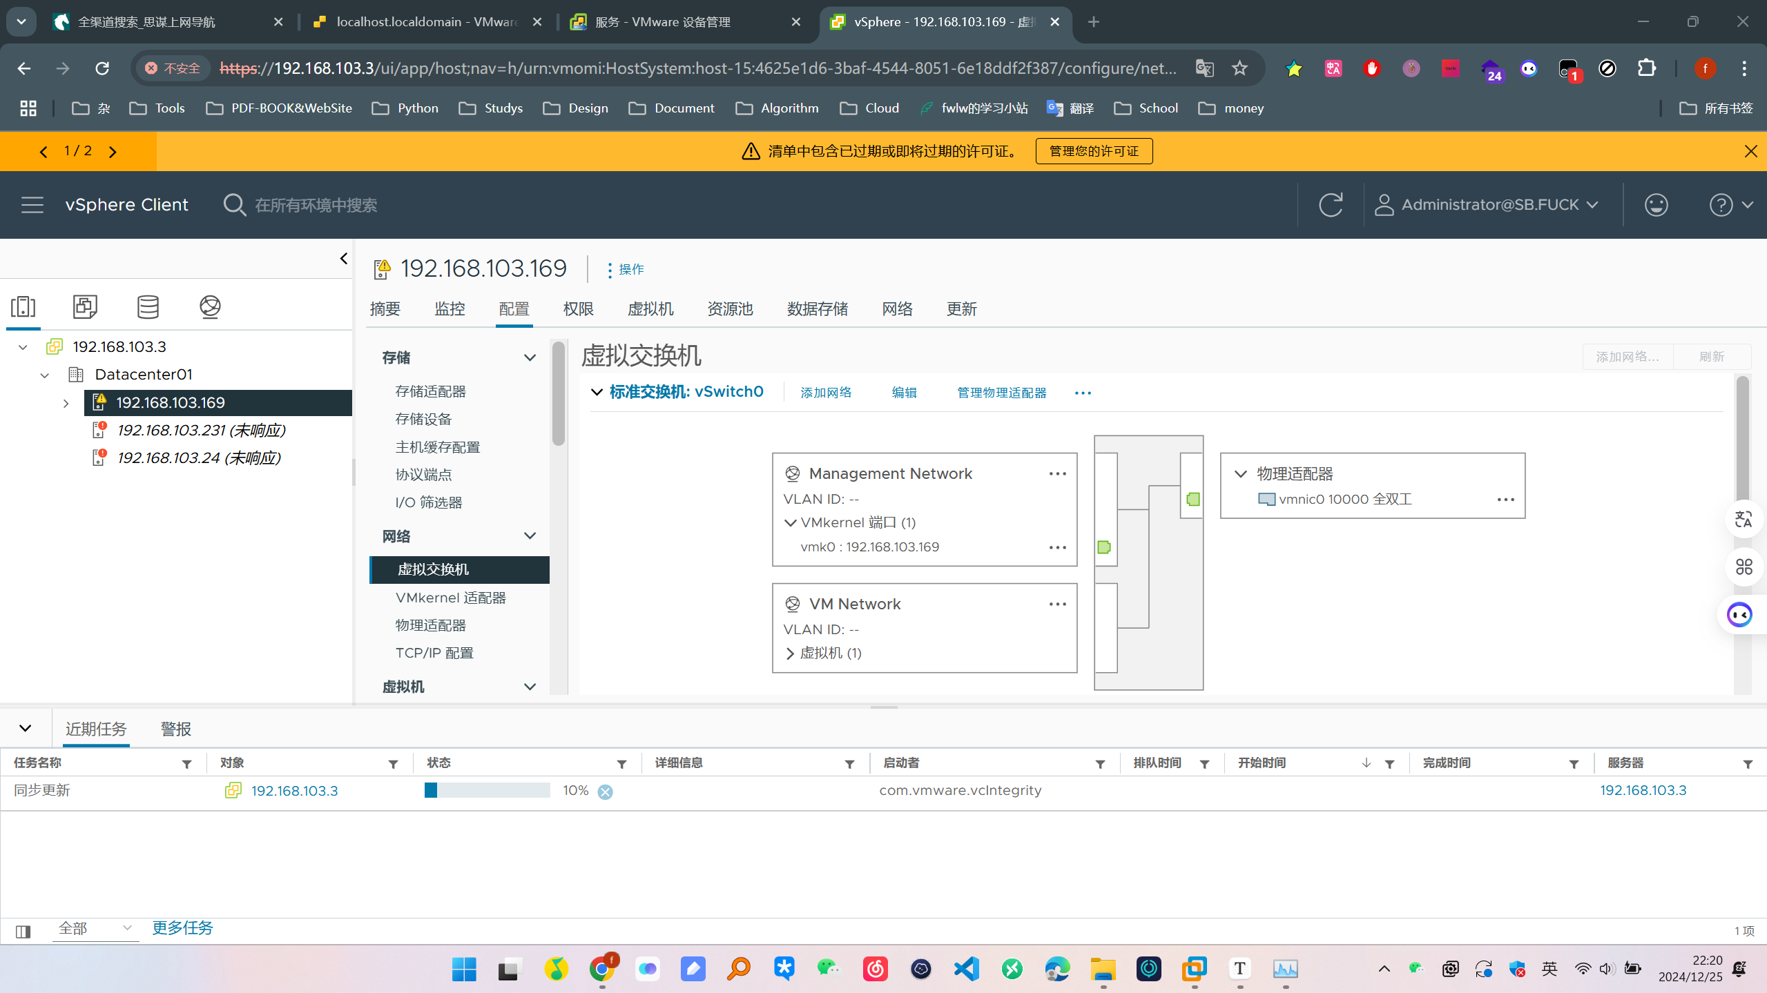
Task: Open vmnic0 adapter ellipsis menu
Action: click(x=1505, y=500)
